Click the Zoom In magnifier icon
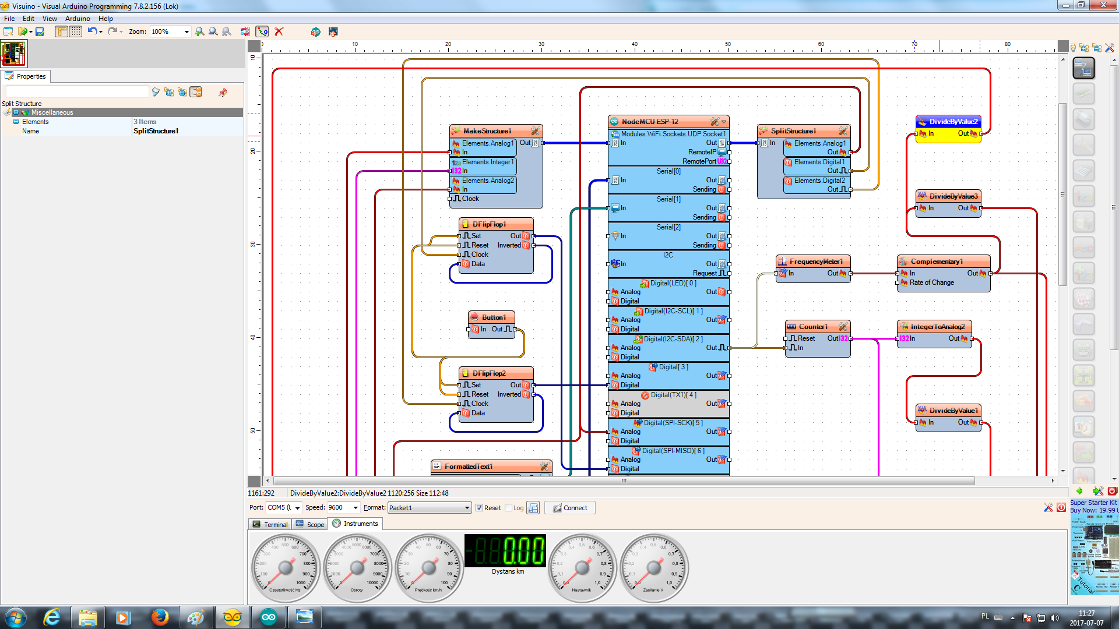This screenshot has height=629, width=1119. point(200,31)
